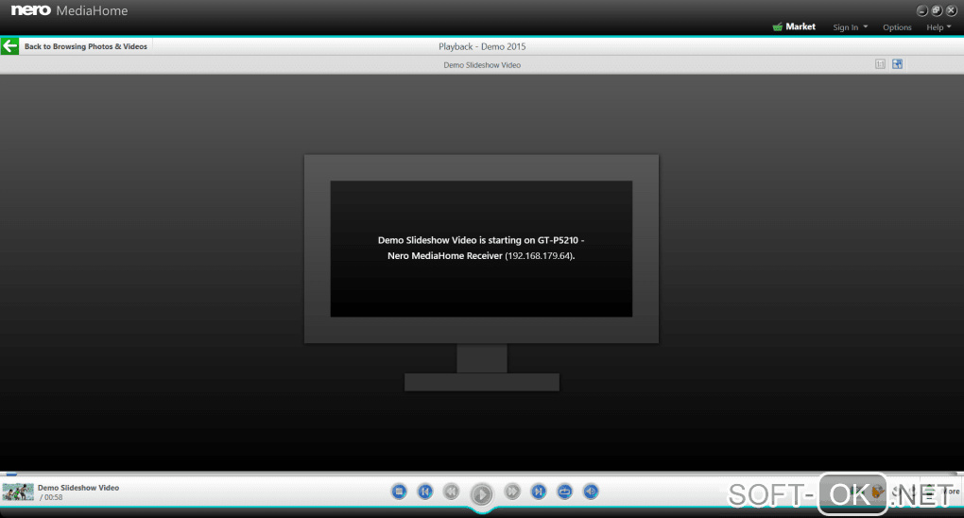Screen dimensions: 964x518
Task: Click the Playback - Demo 2015 title
Action: coord(482,46)
